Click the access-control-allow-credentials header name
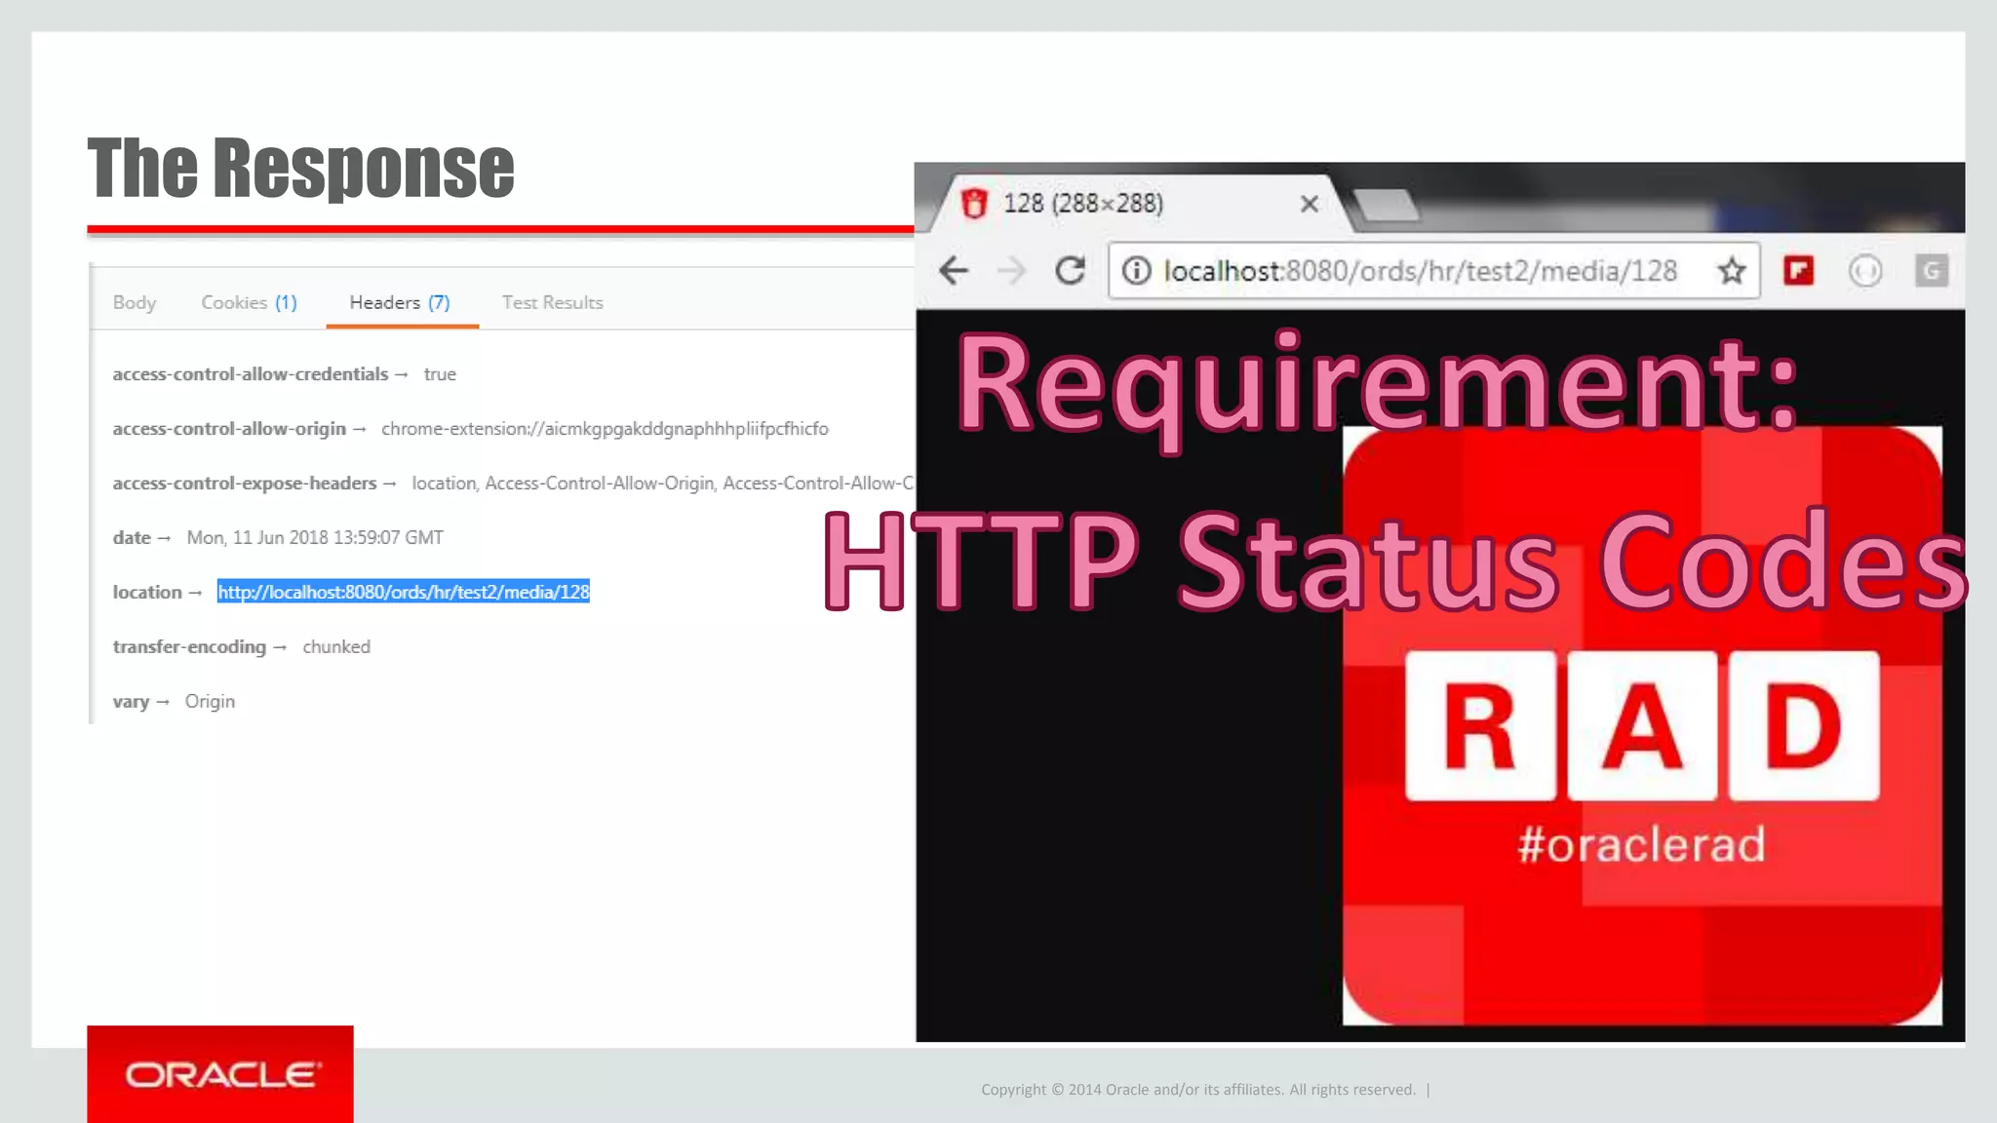Screen dimensions: 1997x1123 pyautogui.click(x=251, y=374)
